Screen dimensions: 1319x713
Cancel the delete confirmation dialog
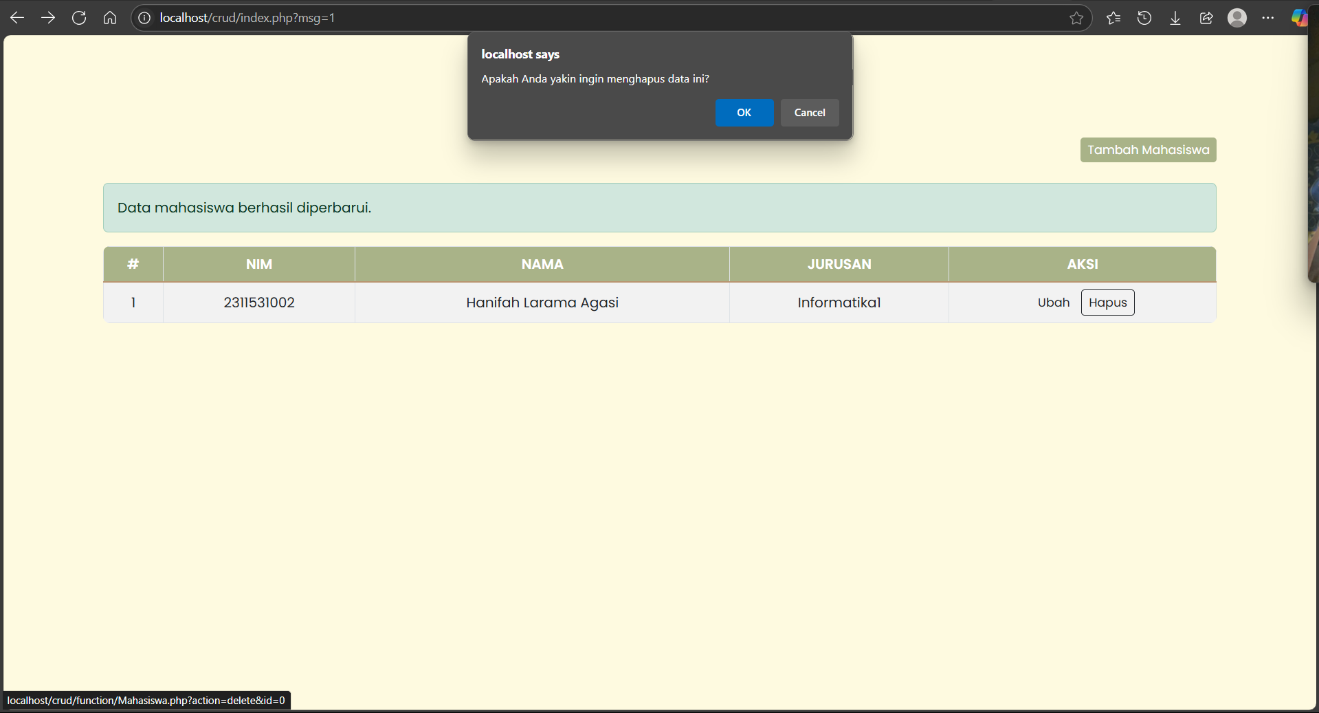[810, 113]
